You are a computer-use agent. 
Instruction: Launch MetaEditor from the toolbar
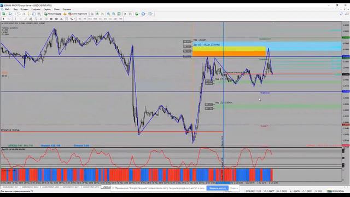click(65, 14)
